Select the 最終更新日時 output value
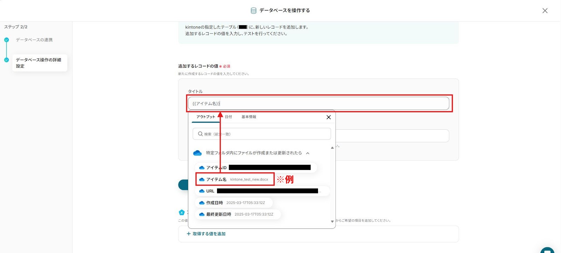 coord(238,214)
